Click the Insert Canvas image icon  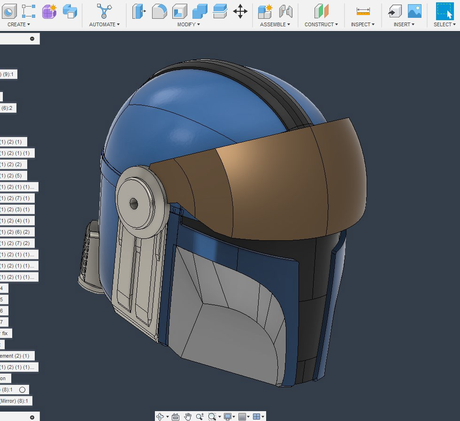(x=414, y=11)
